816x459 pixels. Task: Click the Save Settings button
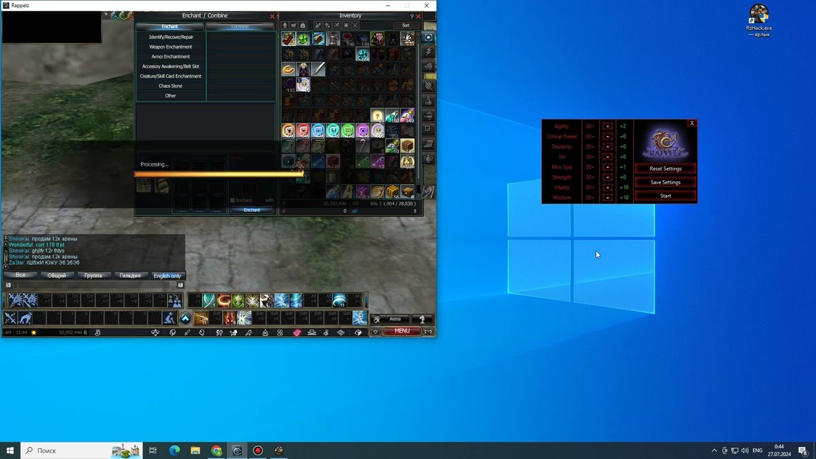point(666,182)
